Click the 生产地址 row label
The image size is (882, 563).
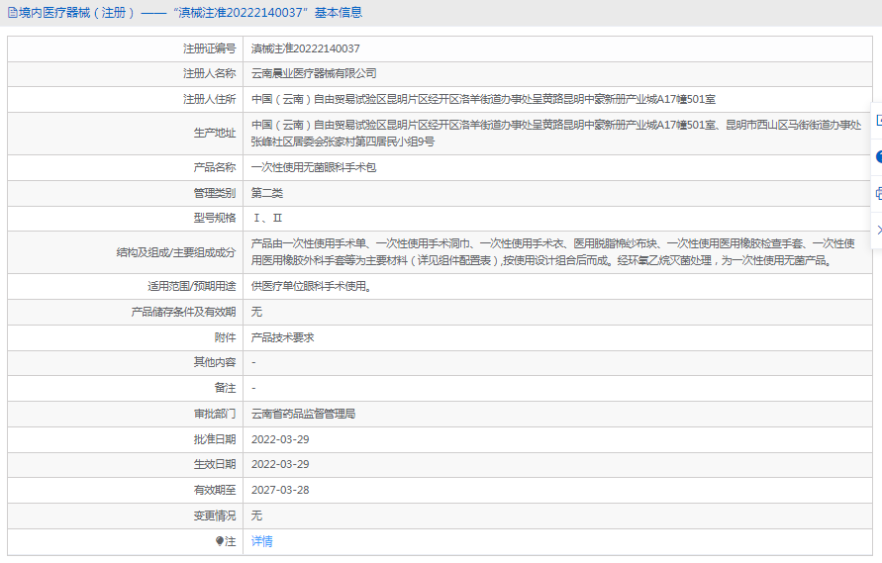coord(214,134)
